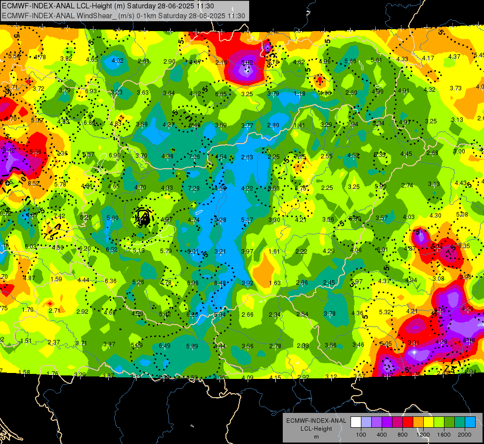484x444 pixels.
Task: Click the red legend swatch
Action: point(408,422)
